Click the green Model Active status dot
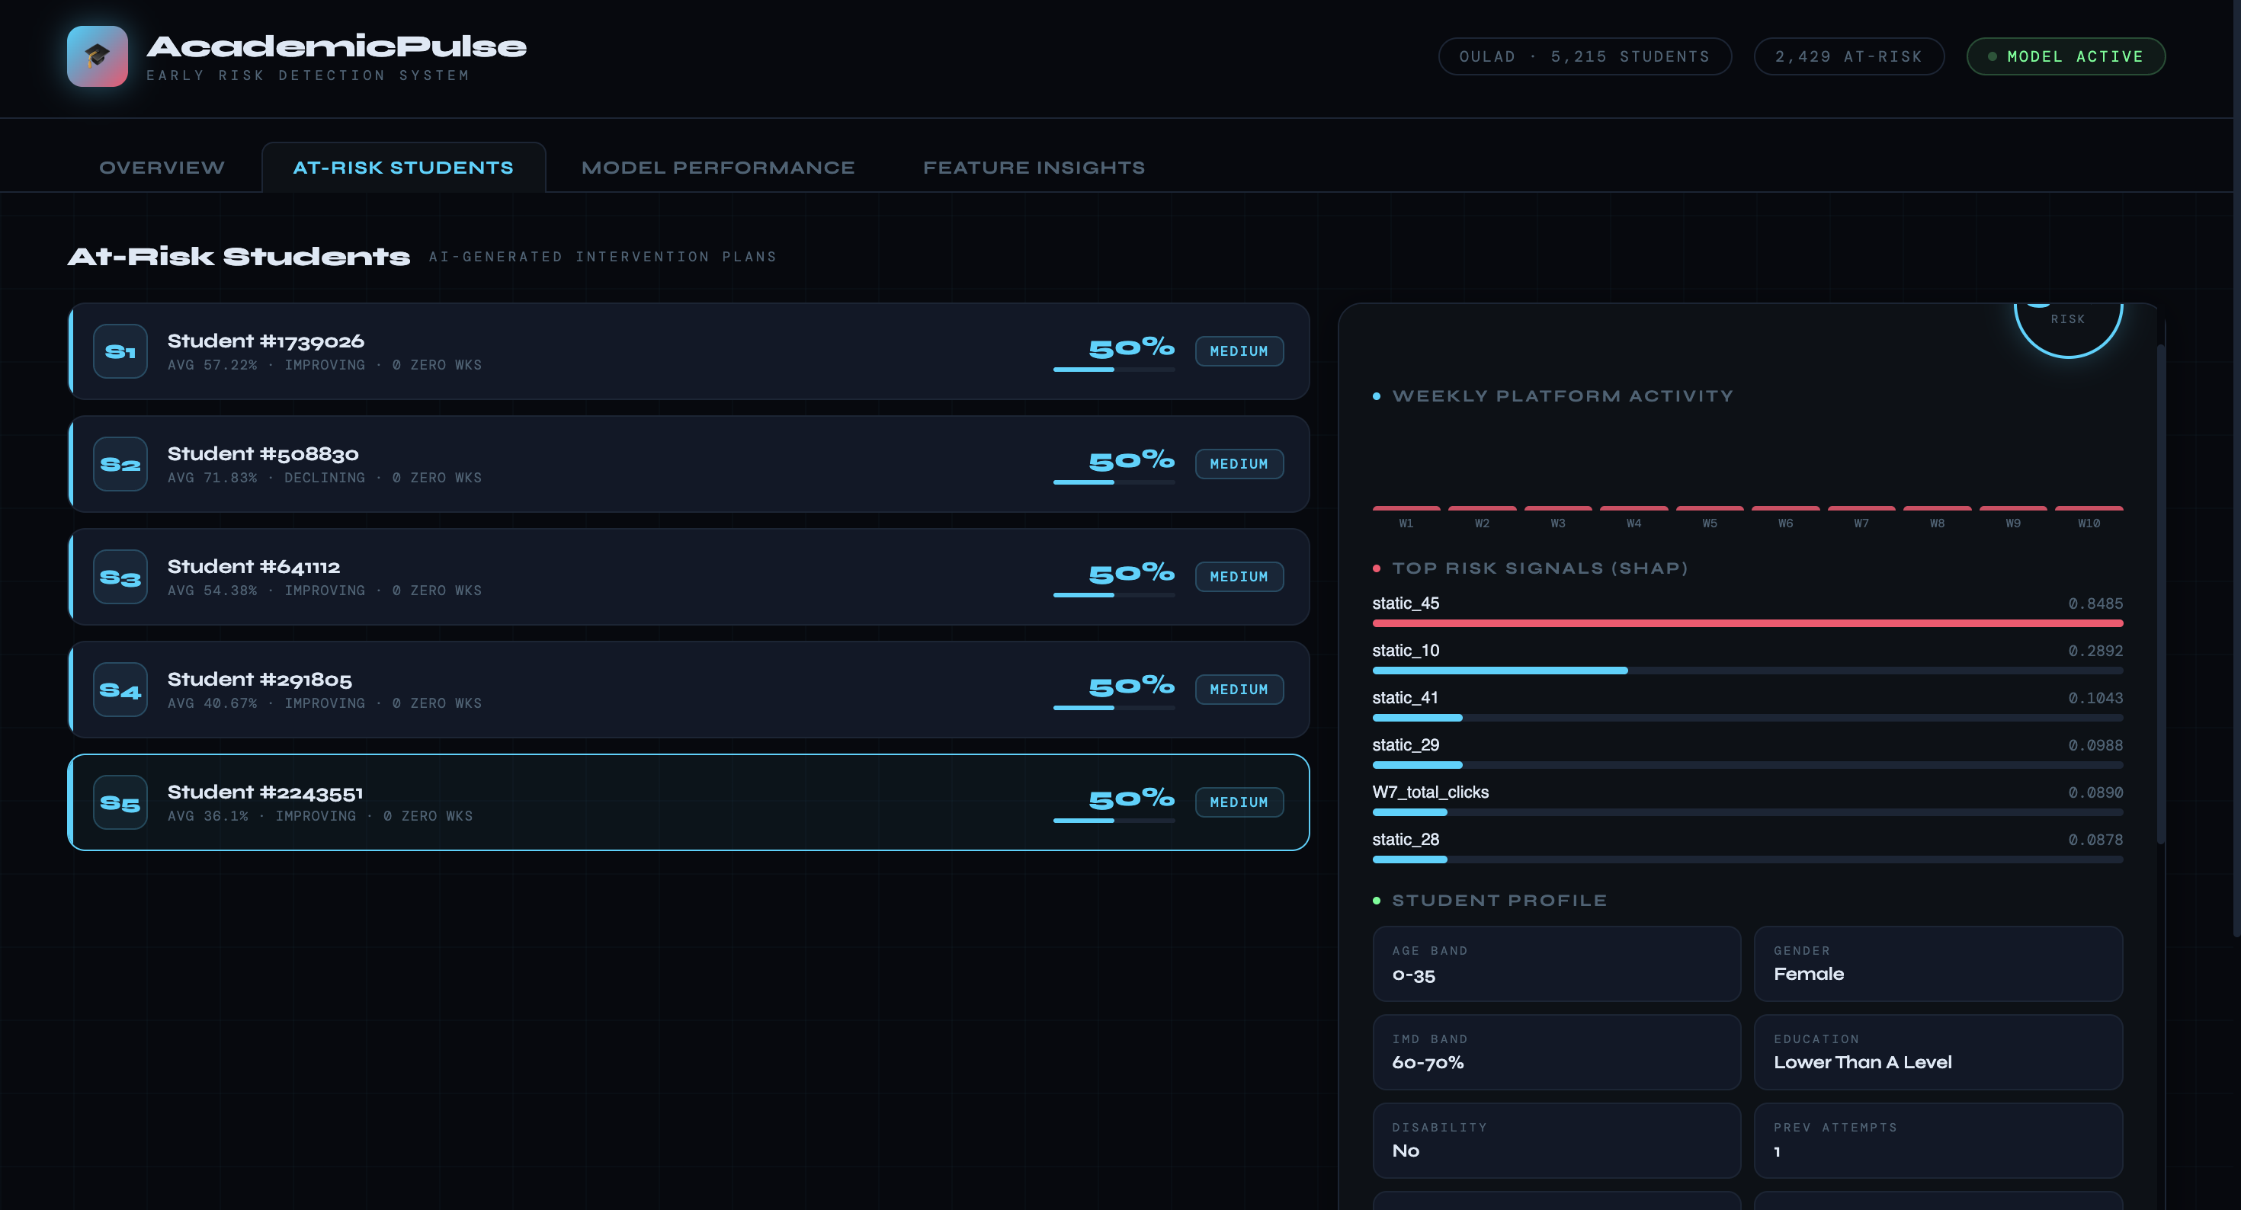Screen dimensions: 2241x1210 1993,56
